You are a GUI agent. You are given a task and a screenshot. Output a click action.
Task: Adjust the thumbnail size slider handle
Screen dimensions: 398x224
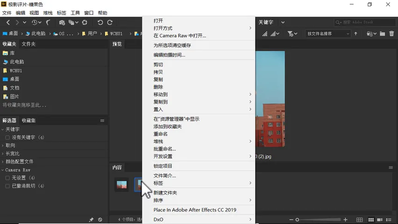click(297, 220)
